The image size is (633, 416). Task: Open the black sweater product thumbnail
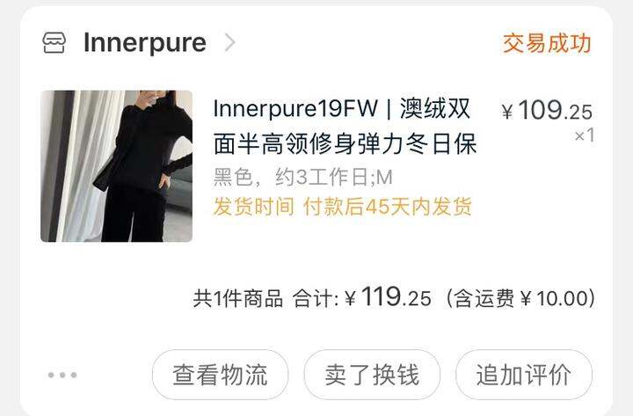116,166
